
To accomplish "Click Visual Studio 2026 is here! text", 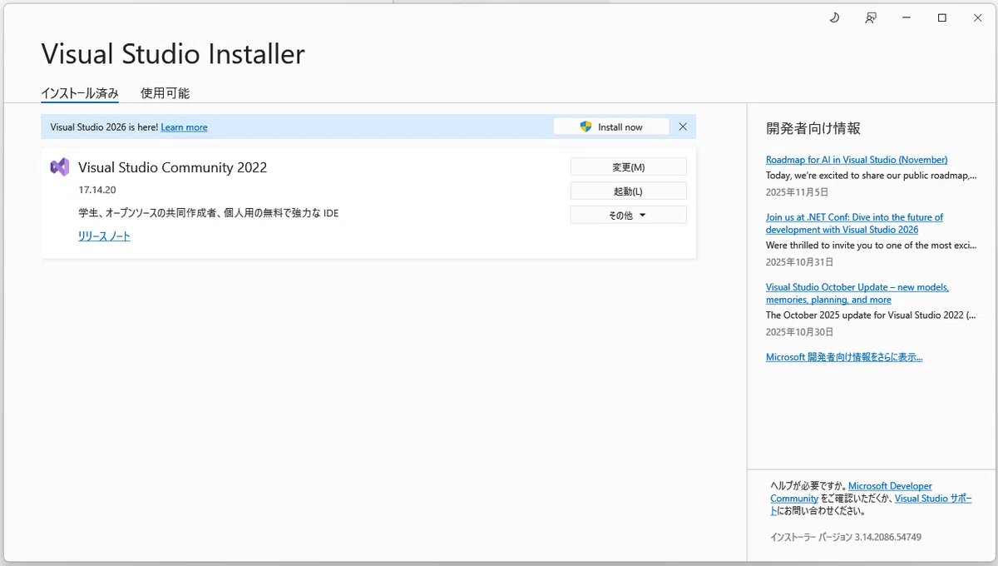I will coord(104,127).
